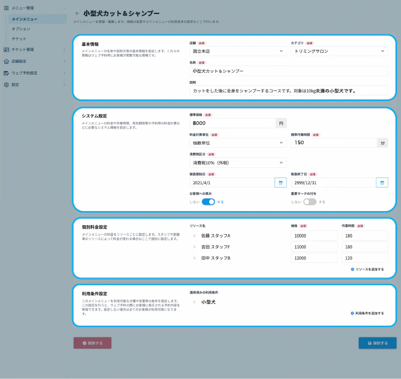Remove 吉田 スタッフF with the X icon
401x379 pixels.
pyautogui.click(x=195, y=247)
